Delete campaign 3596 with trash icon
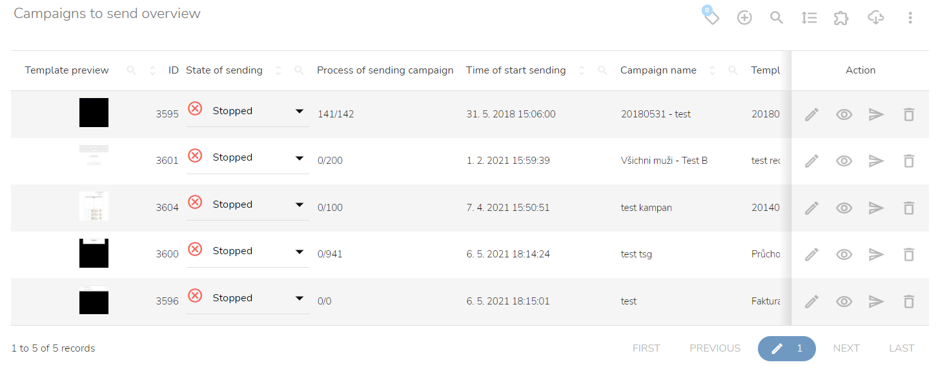938x369 pixels. point(909,301)
